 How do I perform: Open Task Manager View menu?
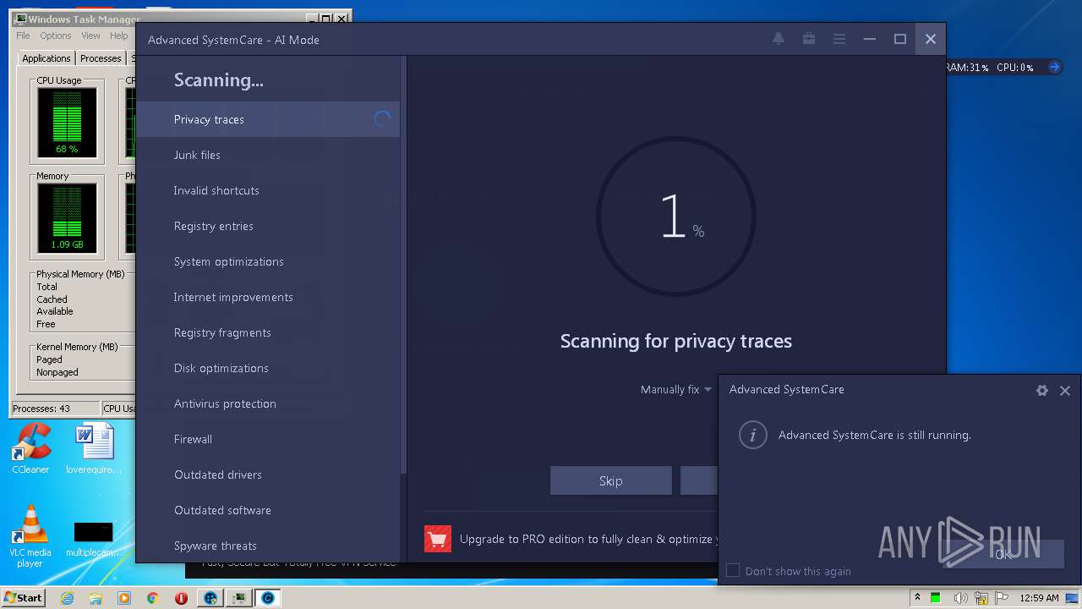(90, 36)
